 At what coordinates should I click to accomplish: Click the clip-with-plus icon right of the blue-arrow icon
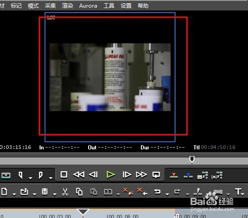coord(203,175)
